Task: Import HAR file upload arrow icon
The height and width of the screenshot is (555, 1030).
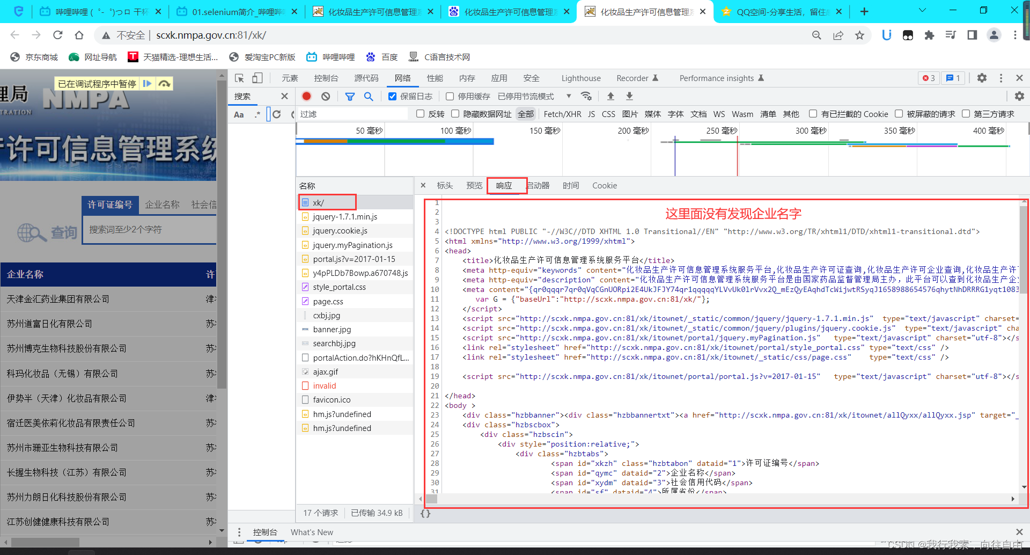Action: [x=610, y=96]
